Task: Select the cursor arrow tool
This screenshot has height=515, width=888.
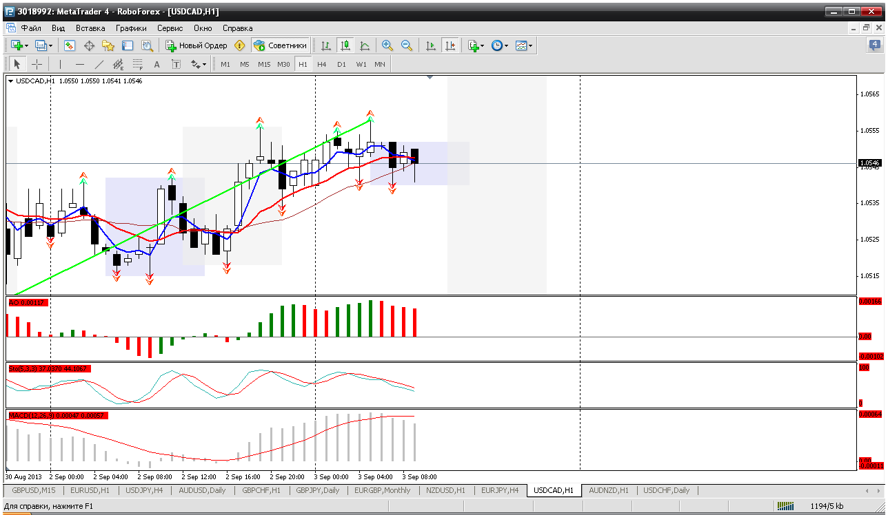Action: (x=17, y=64)
